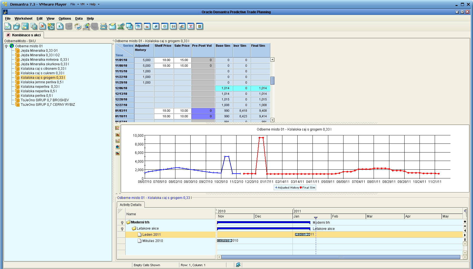Rerun the worksheet with the refresh arrows icon

[78, 26]
